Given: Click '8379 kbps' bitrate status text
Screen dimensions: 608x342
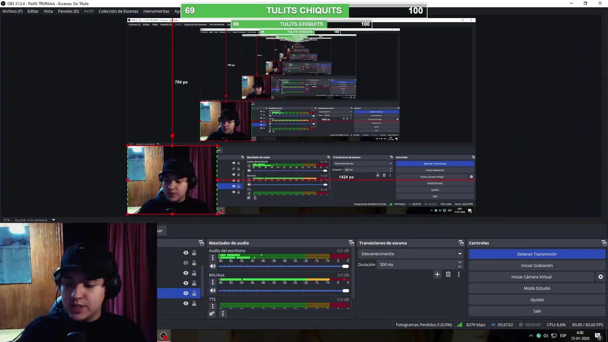Looking at the screenshot, I should click(x=476, y=325).
